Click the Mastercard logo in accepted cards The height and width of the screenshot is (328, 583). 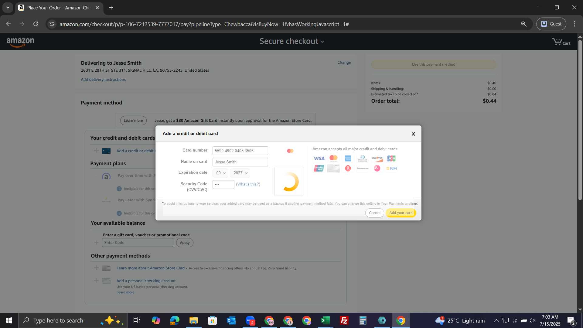click(333, 158)
